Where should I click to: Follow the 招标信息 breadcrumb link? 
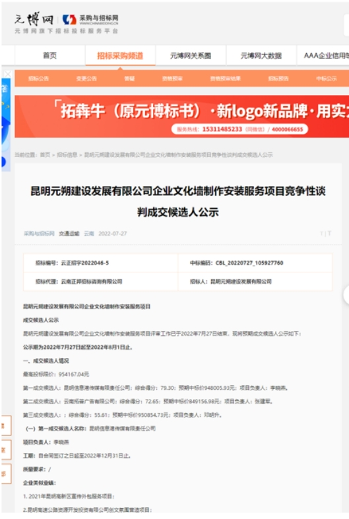click(67, 154)
